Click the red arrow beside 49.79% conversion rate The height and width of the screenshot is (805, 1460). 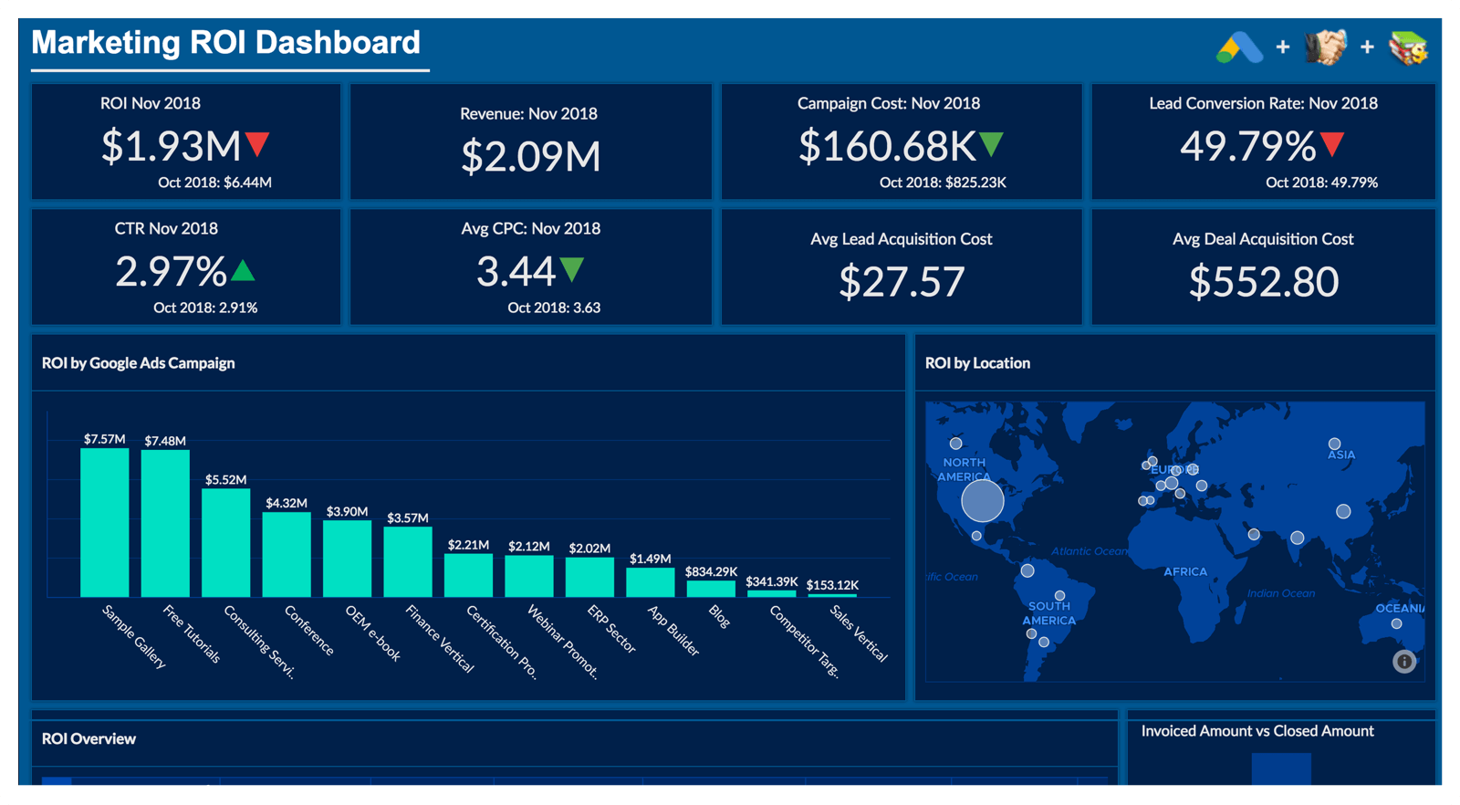1332,144
